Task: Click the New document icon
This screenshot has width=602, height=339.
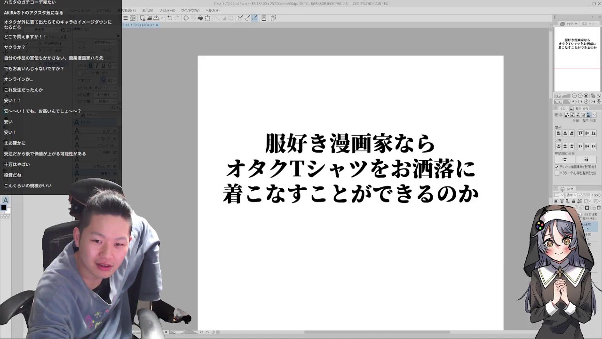Action: coord(143,18)
